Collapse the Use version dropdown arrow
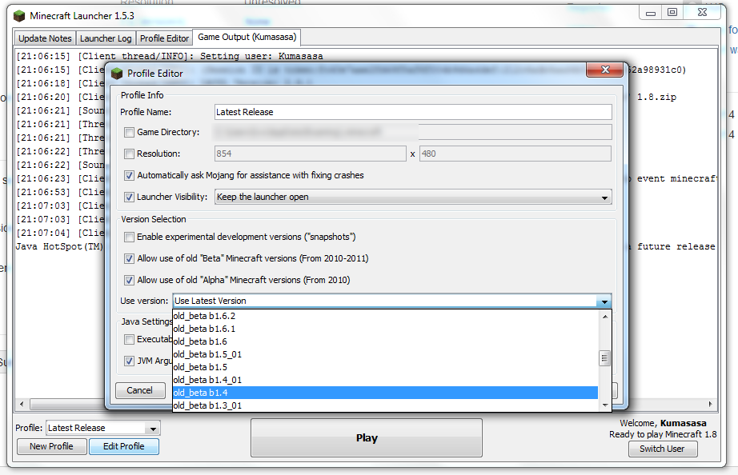Image resolution: width=738 pixels, height=475 pixels. [604, 301]
